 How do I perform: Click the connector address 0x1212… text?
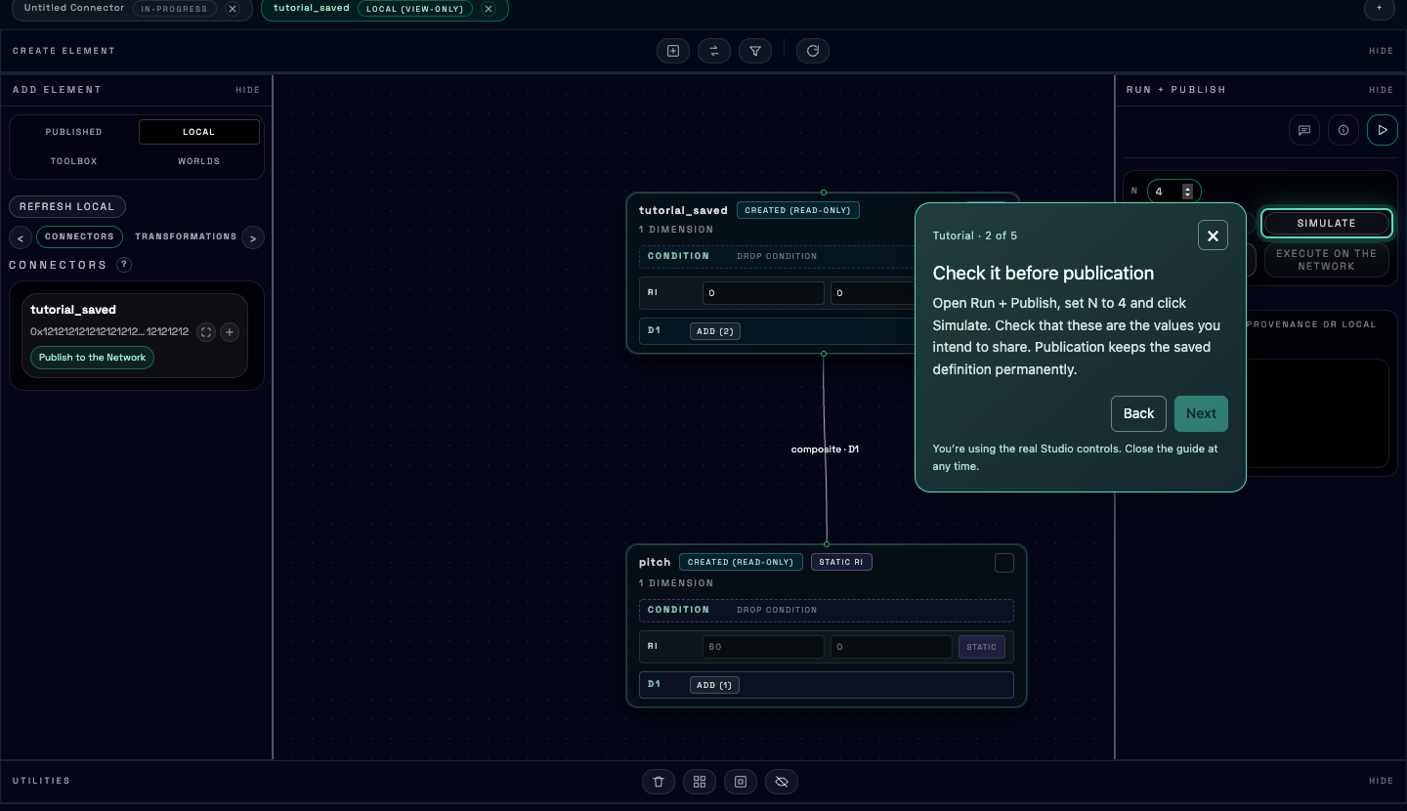[x=109, y=332]
